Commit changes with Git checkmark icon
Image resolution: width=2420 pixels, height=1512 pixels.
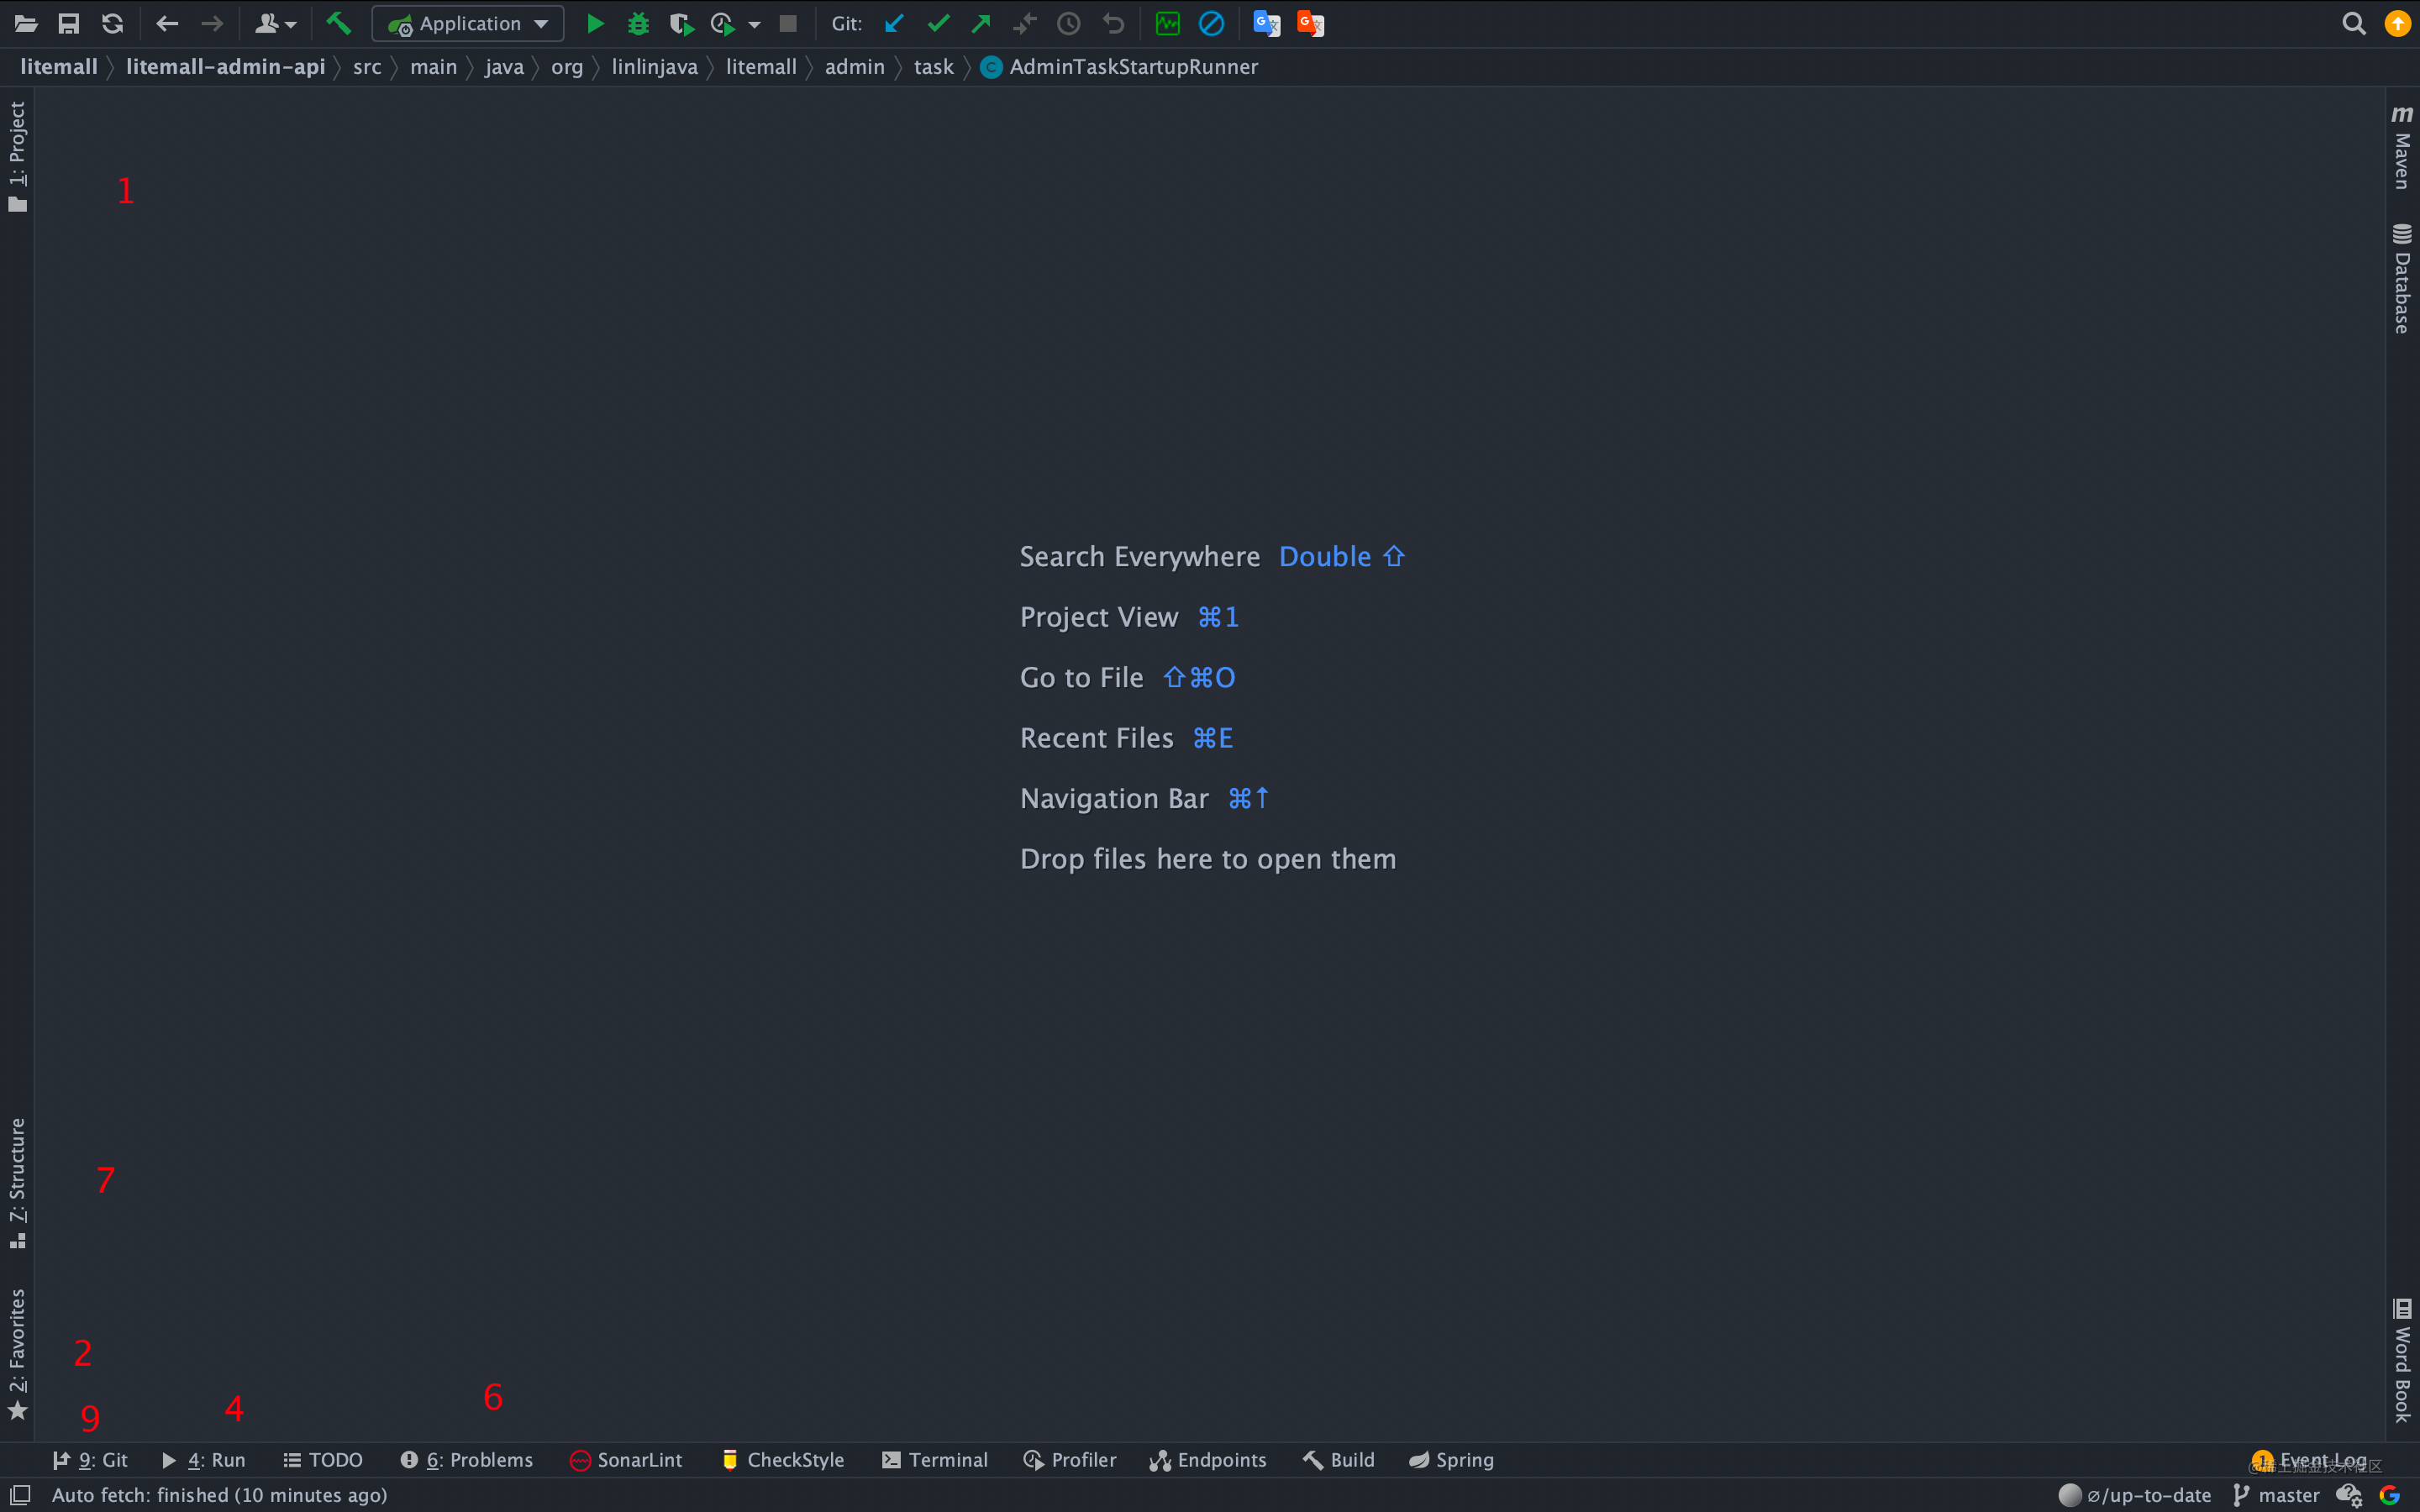click(937, 24)
